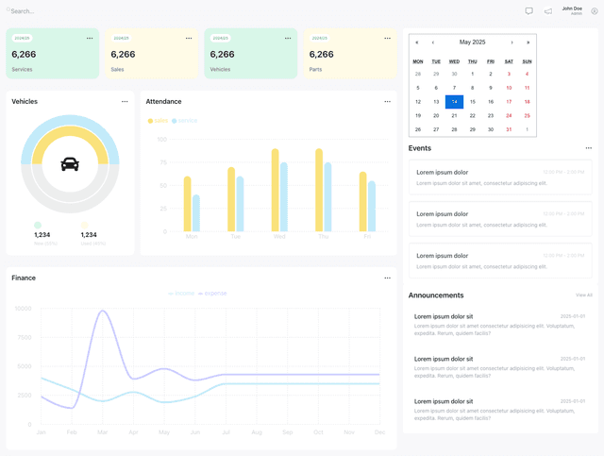Click the user avatar profile icon

[595, 11]
